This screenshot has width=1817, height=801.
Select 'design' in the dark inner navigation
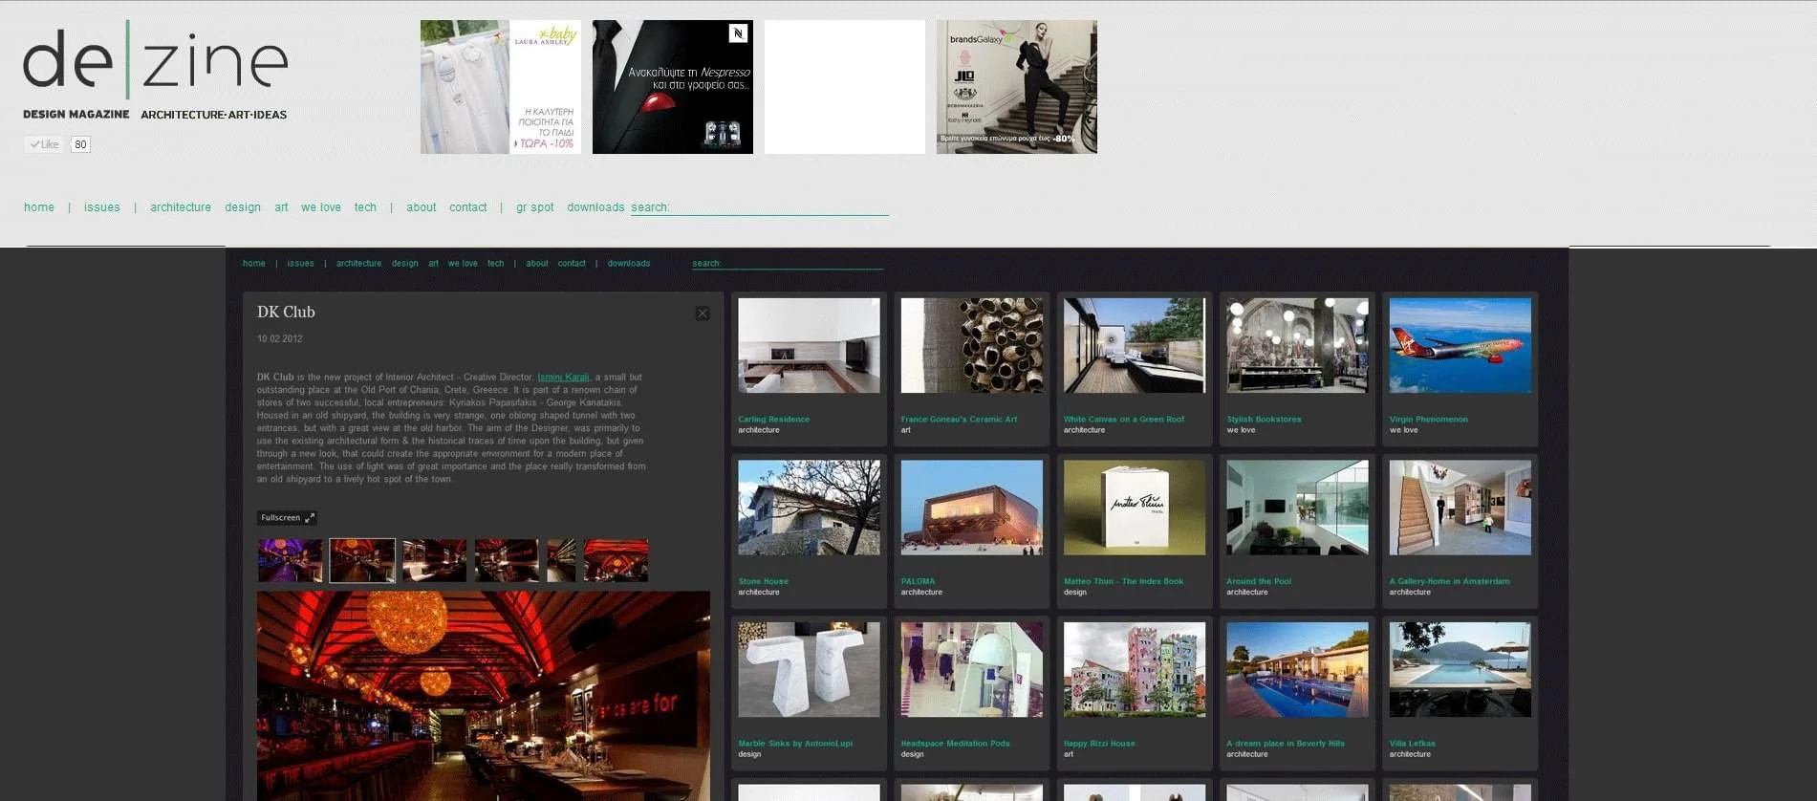coord(404,264)
